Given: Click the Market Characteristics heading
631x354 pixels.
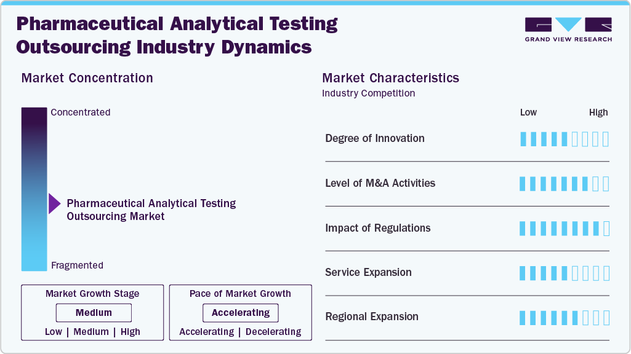Looking at the screenshot, I should click(390, 78).
